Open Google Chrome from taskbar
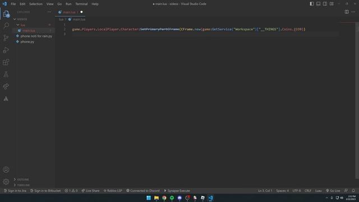Viewport: 359px width, 202px height. pos(164,198)
